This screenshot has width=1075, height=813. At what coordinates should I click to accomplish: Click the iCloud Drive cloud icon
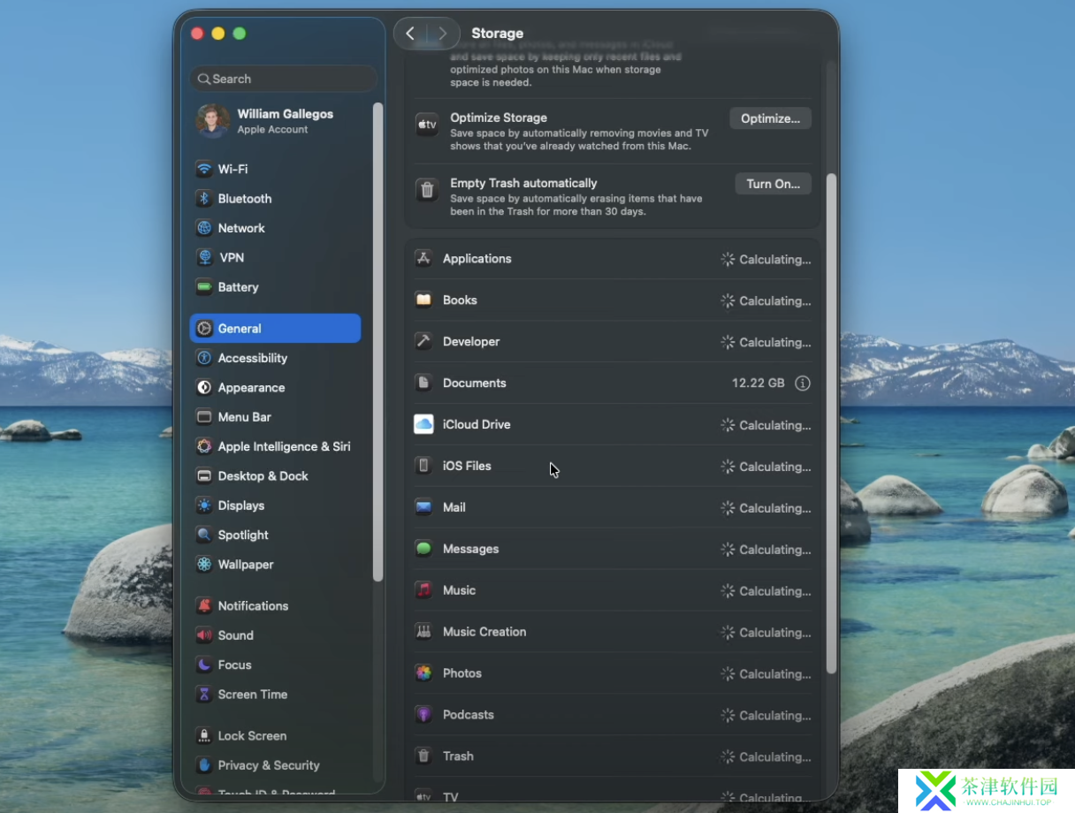[x=423, y=424]
